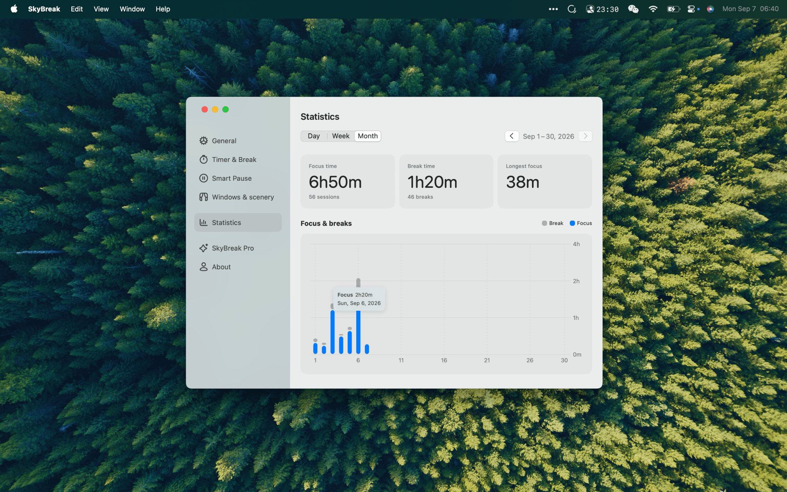
Task: Click the "1h20m" break time value
Action: (x=432, y=182)
